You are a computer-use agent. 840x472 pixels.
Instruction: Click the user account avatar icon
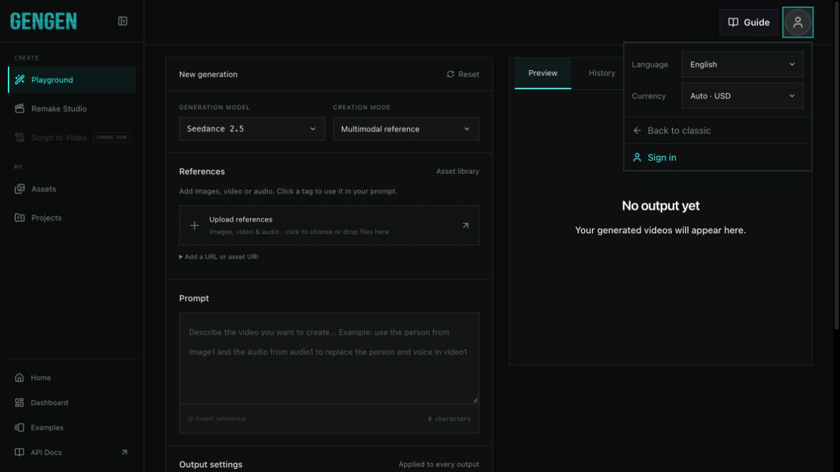click(798, 22)
